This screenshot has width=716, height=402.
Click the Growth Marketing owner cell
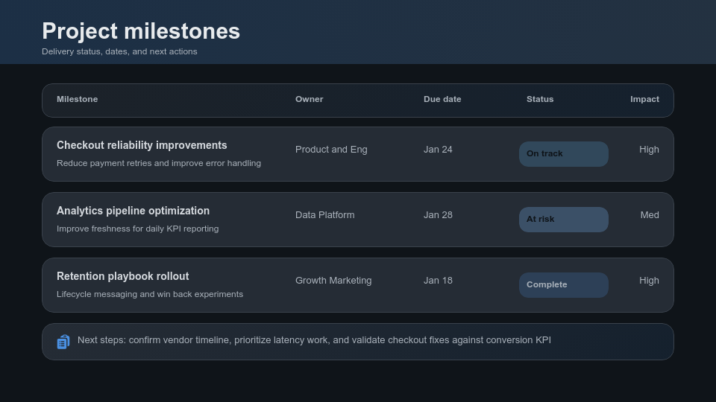[333, 281]
